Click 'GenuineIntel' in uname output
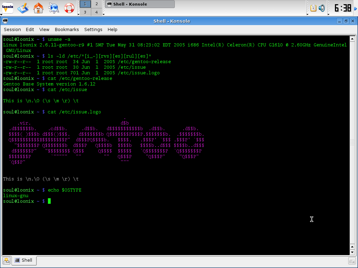Viewport: 358px width, 268px height. click(330, 45)
